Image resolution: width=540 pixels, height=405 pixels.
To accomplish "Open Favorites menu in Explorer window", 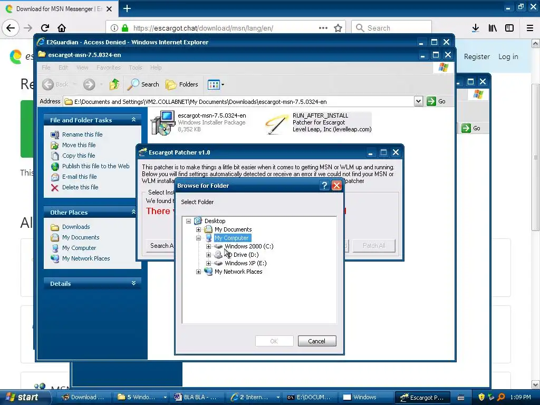I will pyautogui.click(x=109, y=67).
